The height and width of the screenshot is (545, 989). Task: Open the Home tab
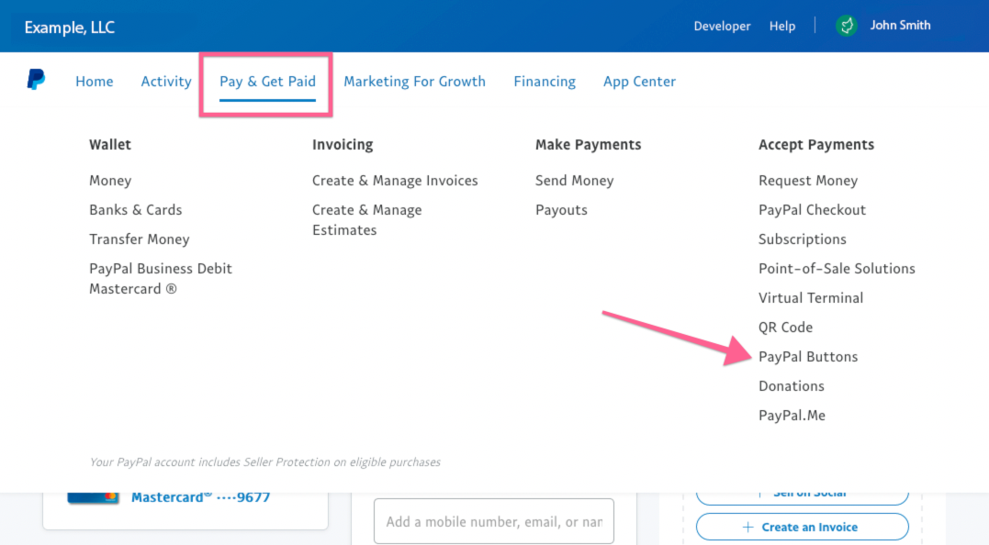94,82
